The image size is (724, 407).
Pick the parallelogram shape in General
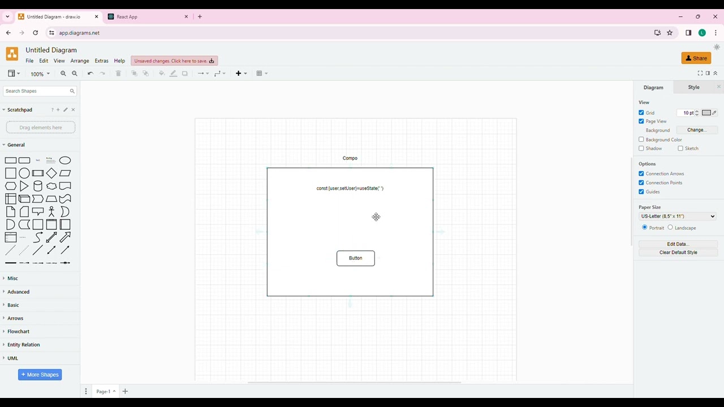[x=65, y=174]
